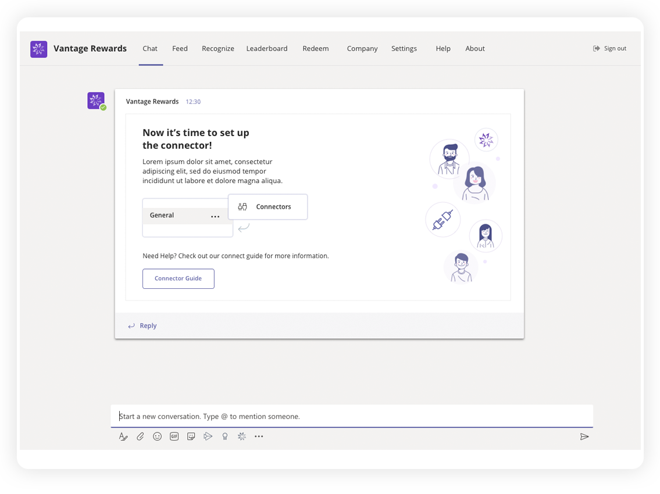Open the Recognize tab
The height and width of the screenshot is (494, 660).
coord(217,49)
